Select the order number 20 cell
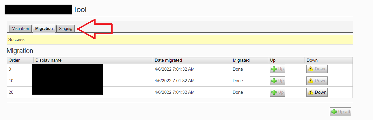This screenshot has height=120, width=373. point(11,92)
